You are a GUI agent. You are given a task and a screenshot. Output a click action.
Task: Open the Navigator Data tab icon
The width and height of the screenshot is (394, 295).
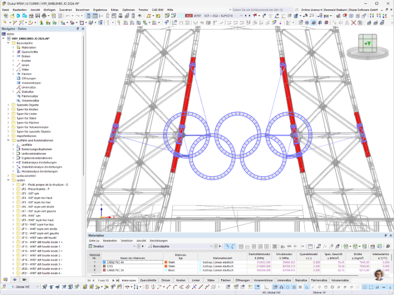(5, 280)
